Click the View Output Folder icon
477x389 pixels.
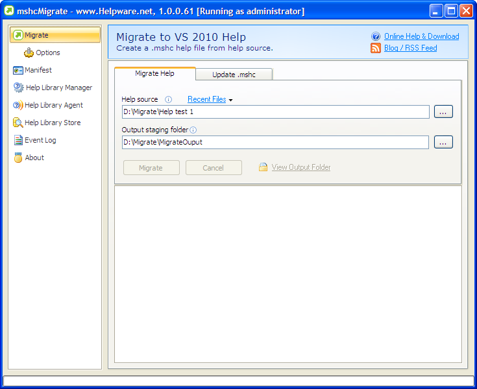[263, 167]
